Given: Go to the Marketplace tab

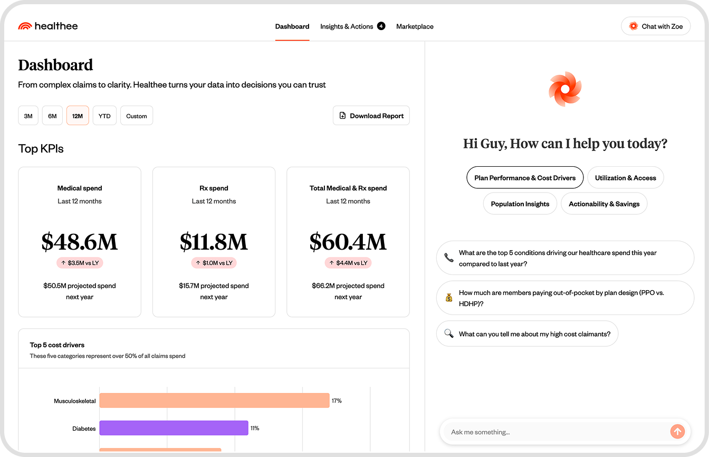Looking at the screenshot, I should coord(415,26).
